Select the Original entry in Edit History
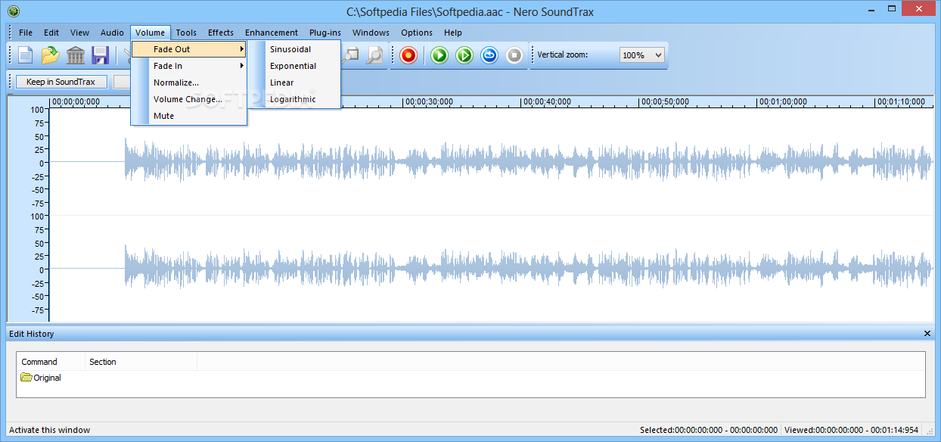Viewport: 941px width, 442px height. (42, 378)
